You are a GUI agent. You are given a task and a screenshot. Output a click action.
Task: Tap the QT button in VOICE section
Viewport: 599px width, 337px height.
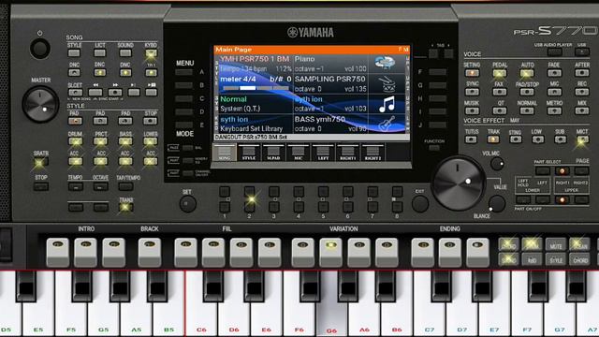499,110
